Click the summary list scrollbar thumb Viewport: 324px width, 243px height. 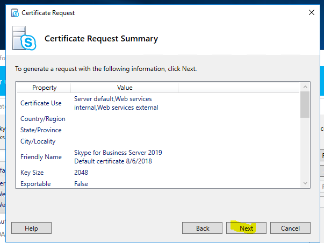(x=305, y=105)
